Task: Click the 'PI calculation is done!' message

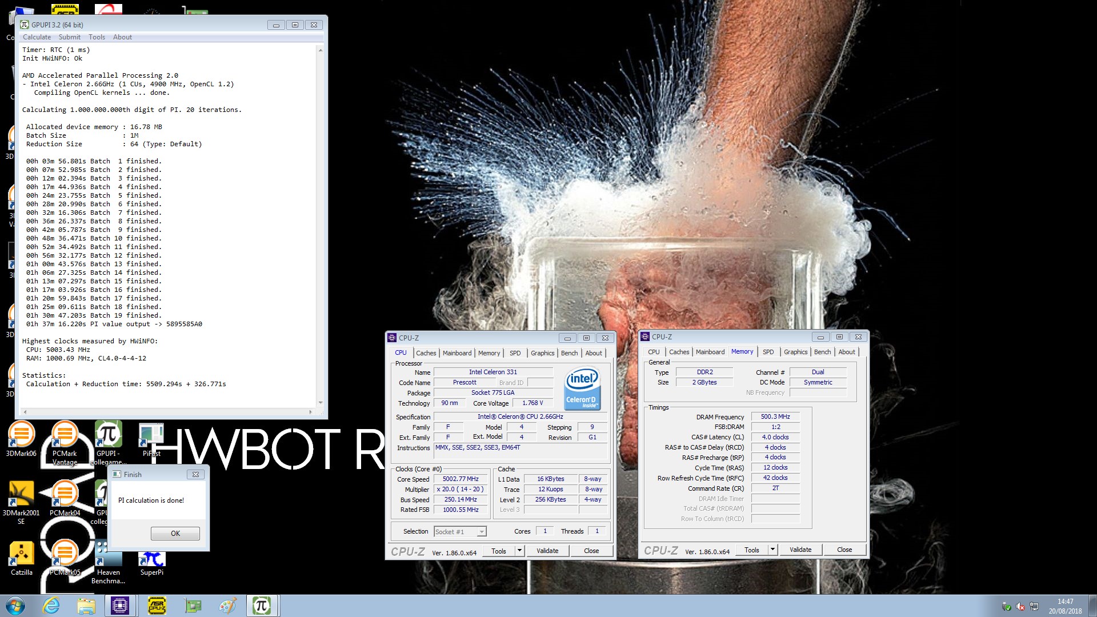Action: [x=151, y=500]
